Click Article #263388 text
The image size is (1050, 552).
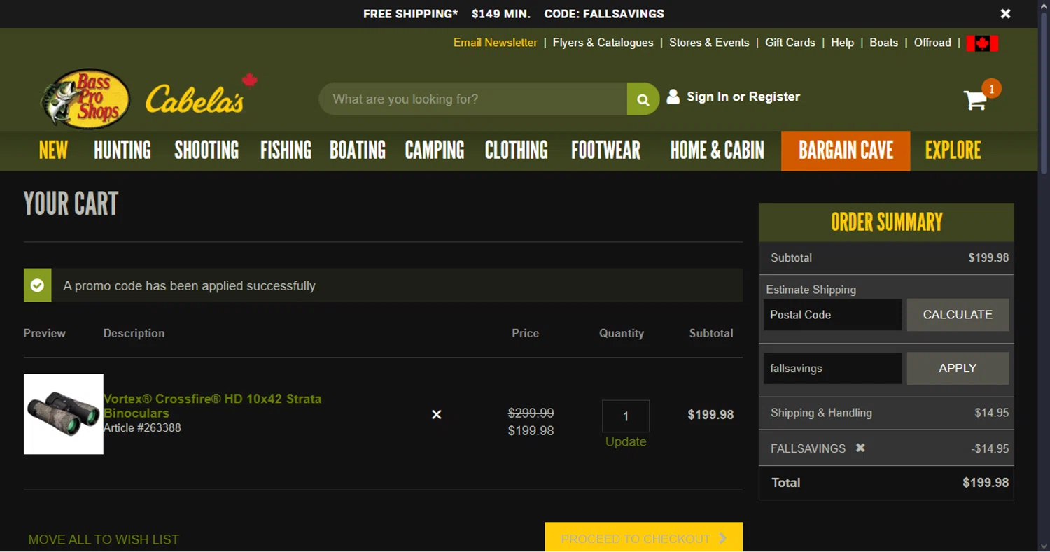tap(142, 427)
